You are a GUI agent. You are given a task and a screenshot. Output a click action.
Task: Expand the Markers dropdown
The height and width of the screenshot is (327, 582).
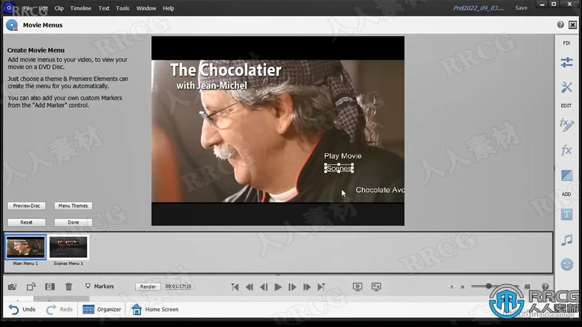[x=100, y=287]
